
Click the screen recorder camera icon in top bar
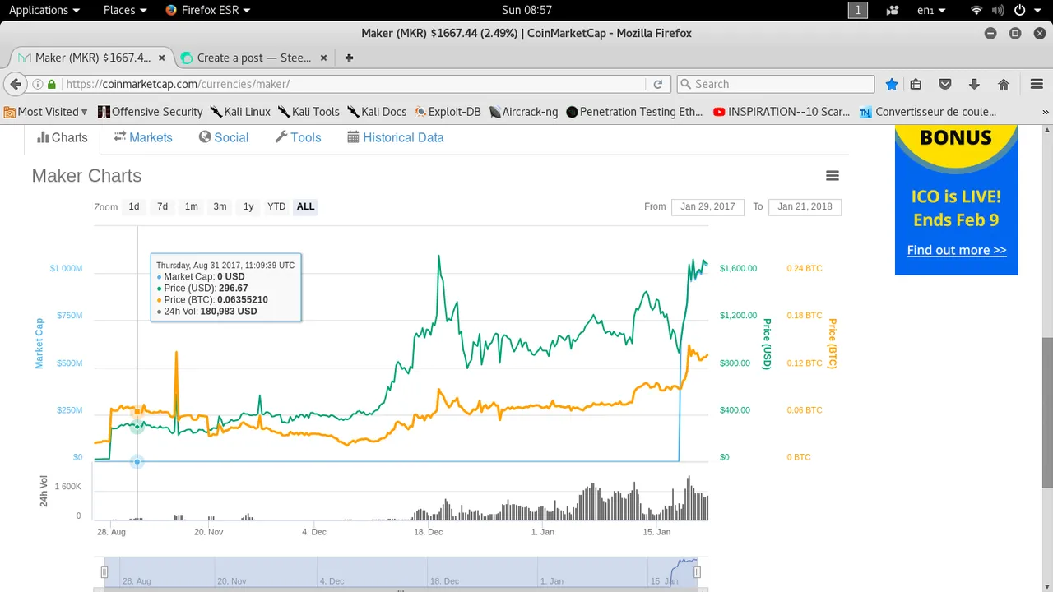tap(893, 10)
